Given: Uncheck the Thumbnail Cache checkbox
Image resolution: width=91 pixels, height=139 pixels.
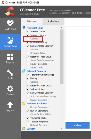Looking at the screenshot, I should point(28,118).
